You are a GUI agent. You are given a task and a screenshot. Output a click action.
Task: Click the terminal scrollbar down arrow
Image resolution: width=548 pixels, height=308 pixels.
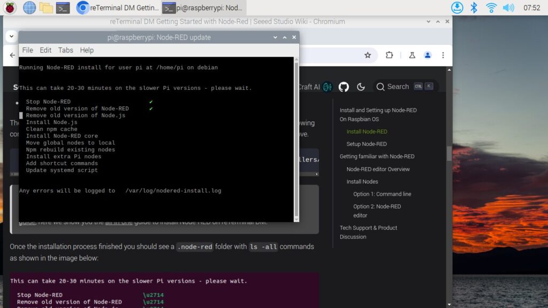296,219
